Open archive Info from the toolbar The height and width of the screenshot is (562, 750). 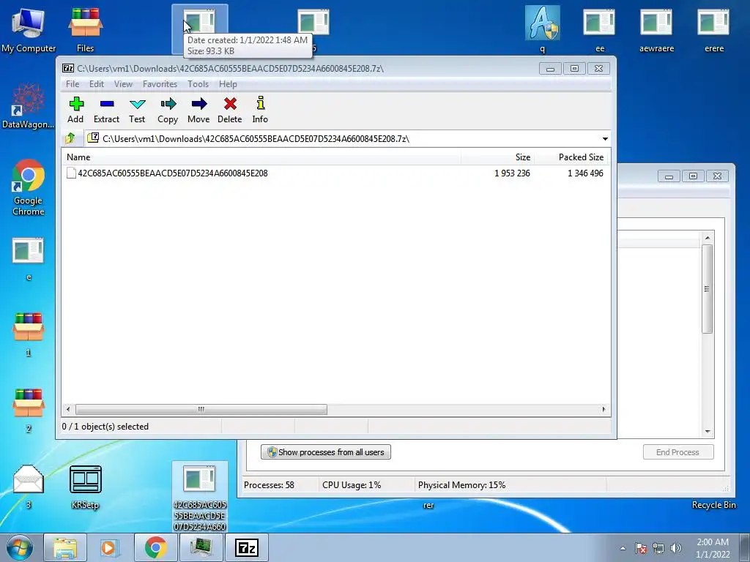coord(260,110)
